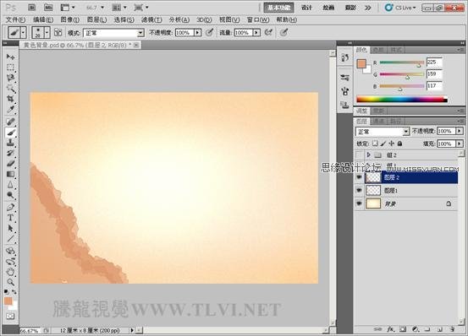The image size is (468, 336).
Task: Select the Blur tool
Action: (x=11, y=185)
